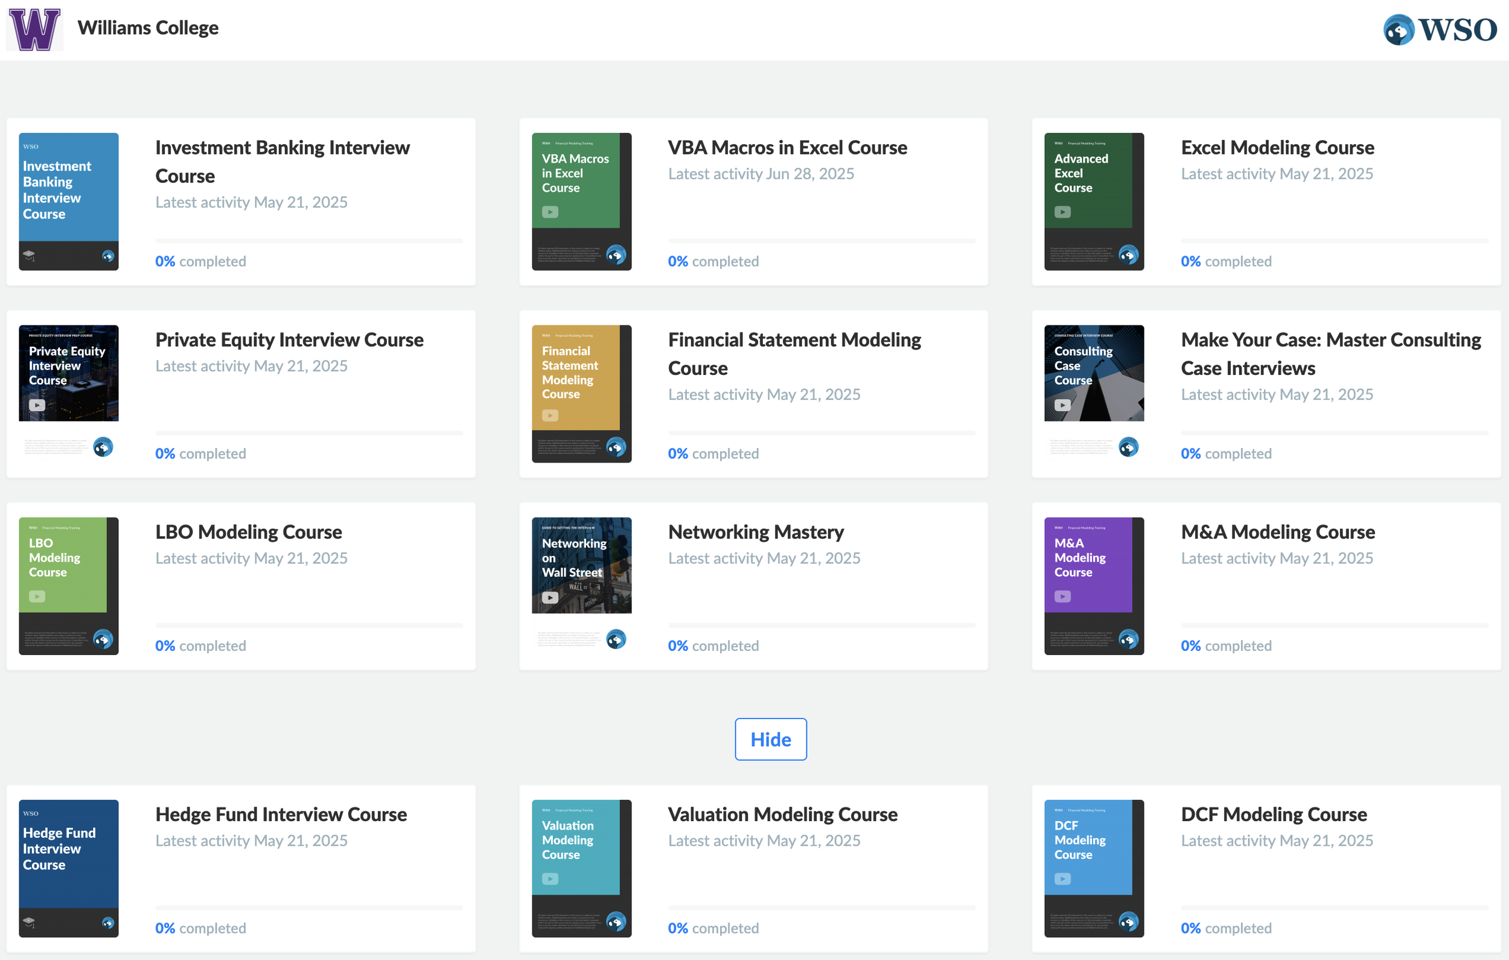Click play icon on M&A Modeling thumbnail
This screenshot has width=1509, height=960.
pos(1062,597)
